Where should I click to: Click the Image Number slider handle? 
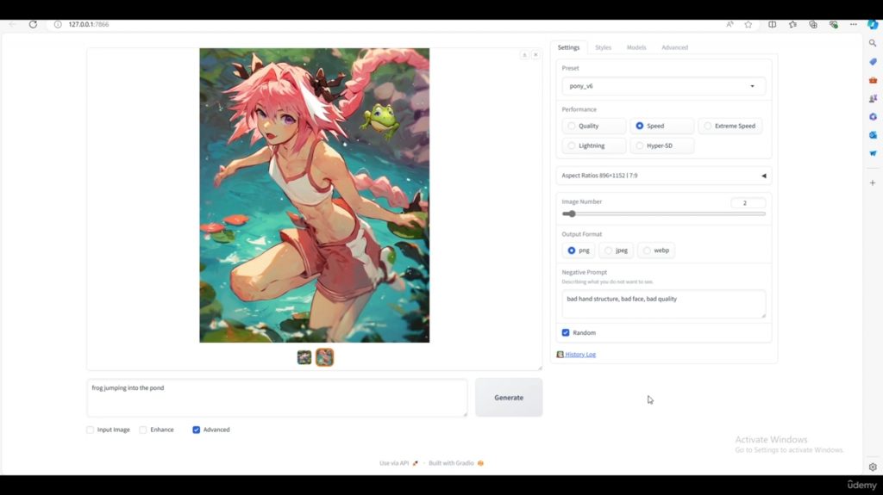click(x=572, y=213)
